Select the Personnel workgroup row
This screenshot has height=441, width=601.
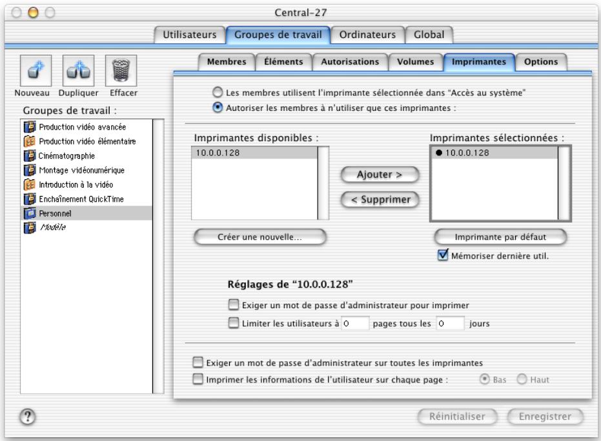(87, 213)
